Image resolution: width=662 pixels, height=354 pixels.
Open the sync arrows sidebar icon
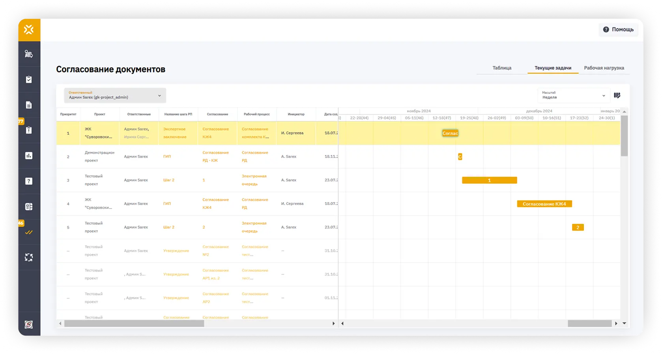[29, 257]
